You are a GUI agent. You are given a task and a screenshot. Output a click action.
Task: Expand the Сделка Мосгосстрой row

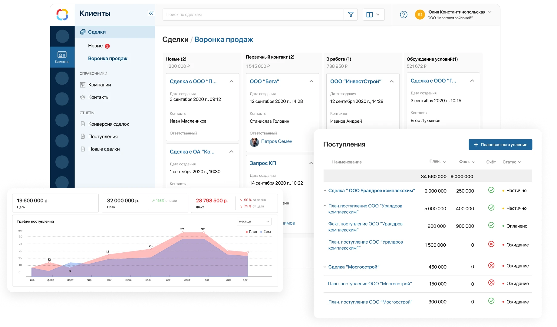[325, 266]
